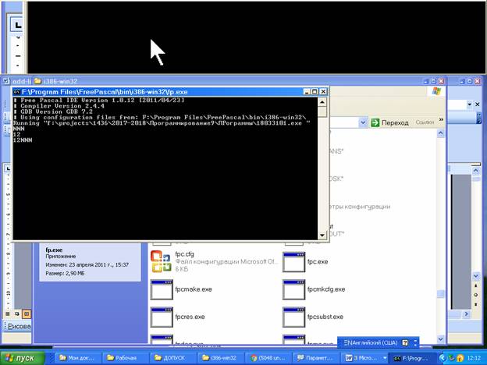Switch to the Рабочая taskbar folder
This screenshot has height=365, width=487.
126,358
